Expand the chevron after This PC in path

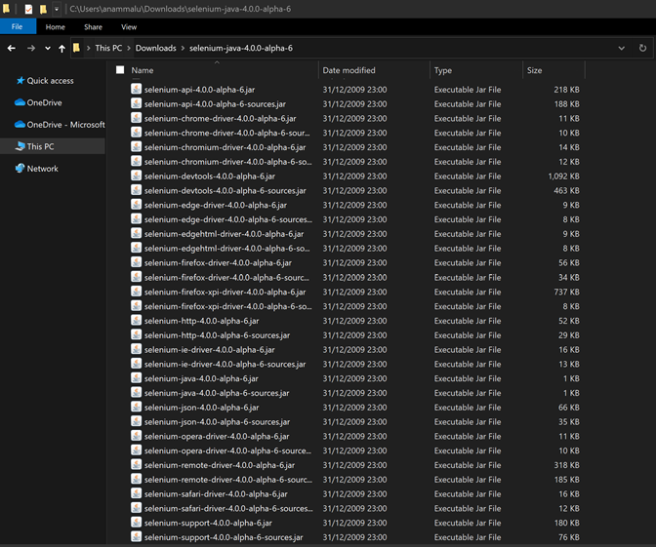pyautogui.click(x=129, y=48)
